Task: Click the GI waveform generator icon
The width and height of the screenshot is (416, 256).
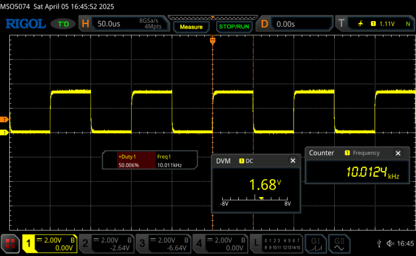Action: [315, 244]
